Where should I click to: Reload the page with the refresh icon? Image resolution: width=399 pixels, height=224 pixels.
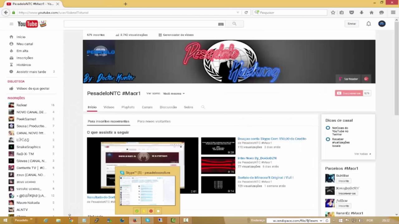(x=246, y=12)
